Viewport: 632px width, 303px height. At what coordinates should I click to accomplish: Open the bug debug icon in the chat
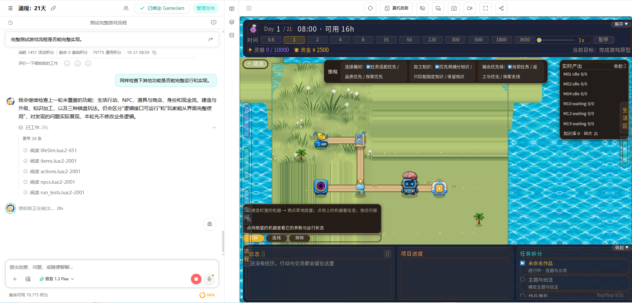[210, 224]
